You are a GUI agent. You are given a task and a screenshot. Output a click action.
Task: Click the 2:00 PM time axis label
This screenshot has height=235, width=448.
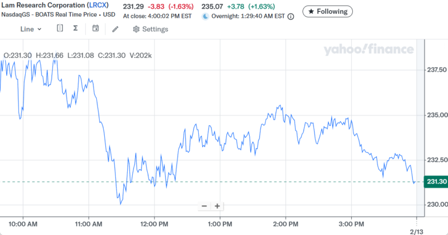285,224
